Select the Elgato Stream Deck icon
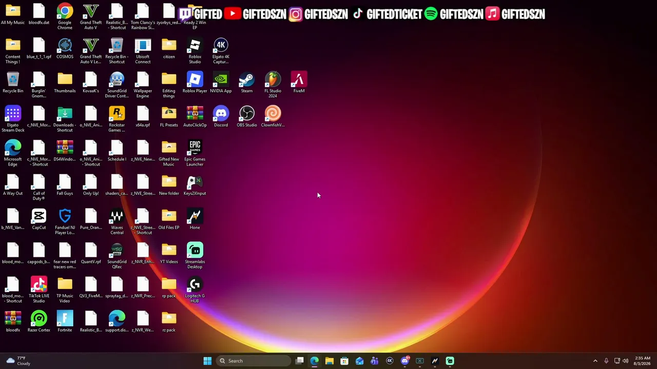The width and height of the screenshot is (657, 369). pos(13,119)
